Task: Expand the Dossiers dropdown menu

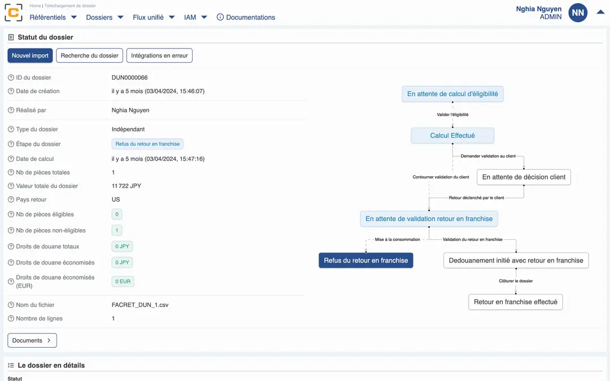Action: click(104, 17)
